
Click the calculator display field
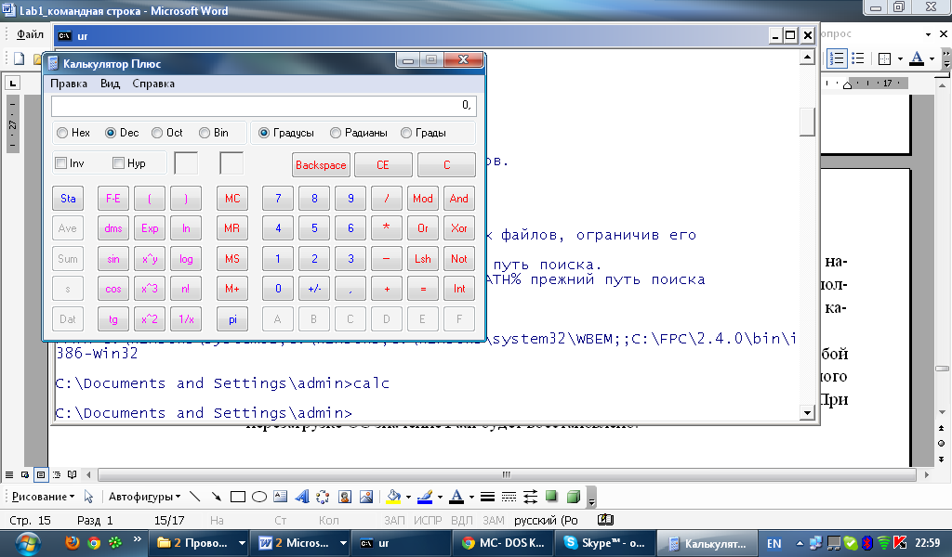click(263, 106)
